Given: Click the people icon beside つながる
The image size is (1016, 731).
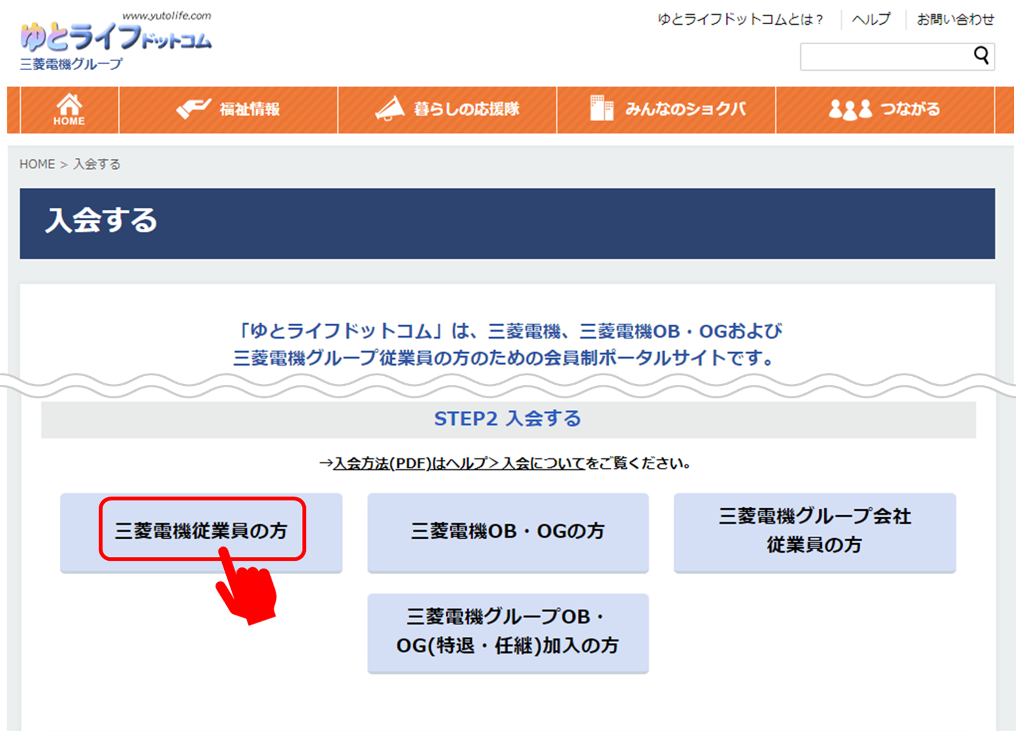Looking at the screenshot, I should tap(850, 109).
